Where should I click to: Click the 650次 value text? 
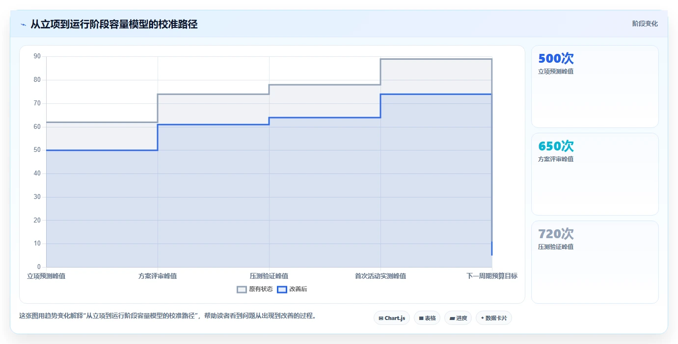(x=556, y=146)
